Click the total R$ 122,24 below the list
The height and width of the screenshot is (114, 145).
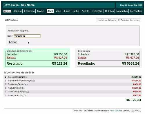pyautogui.click(x=133, y=100)
